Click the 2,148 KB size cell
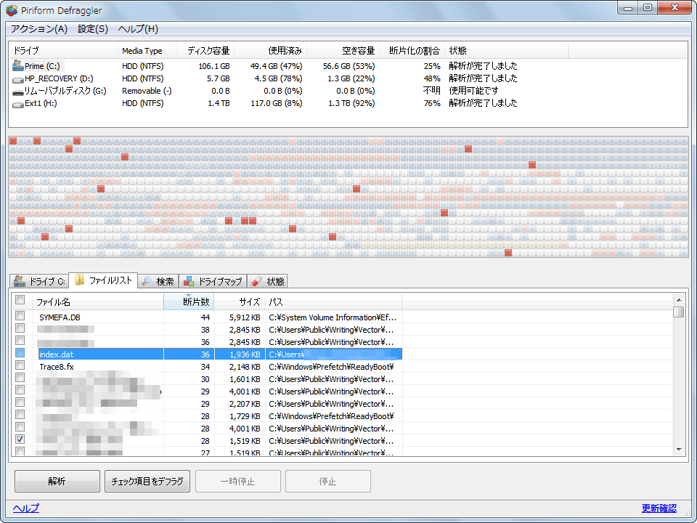 coord(245,367)
